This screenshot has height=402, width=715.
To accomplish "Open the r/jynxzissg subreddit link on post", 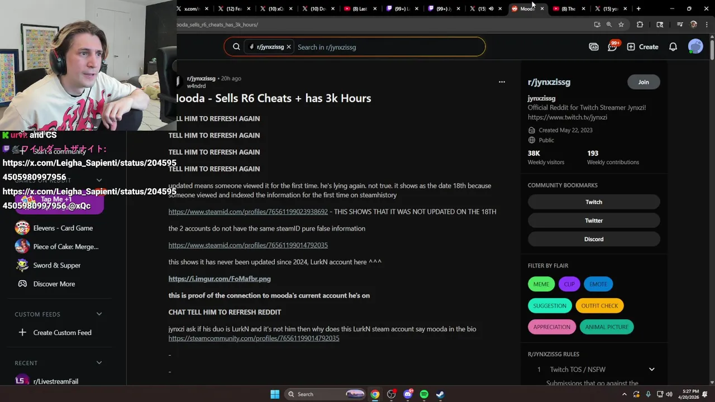I will click(x=201, y=79).
